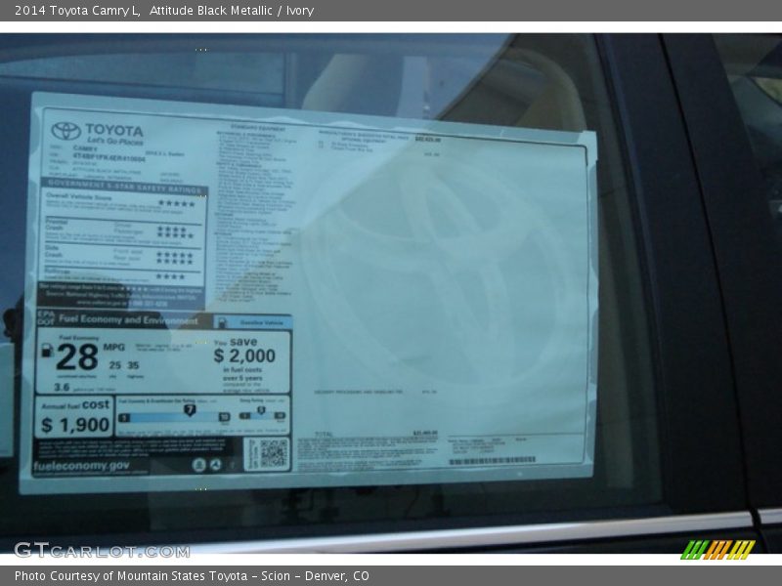Click the frontal crash star ratings
This screenshot has height=586, width=782.
tap(176, 230)
